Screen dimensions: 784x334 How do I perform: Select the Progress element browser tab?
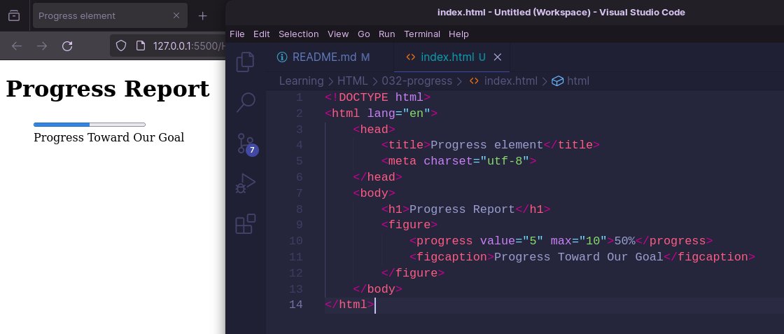(x=110, y=15)
